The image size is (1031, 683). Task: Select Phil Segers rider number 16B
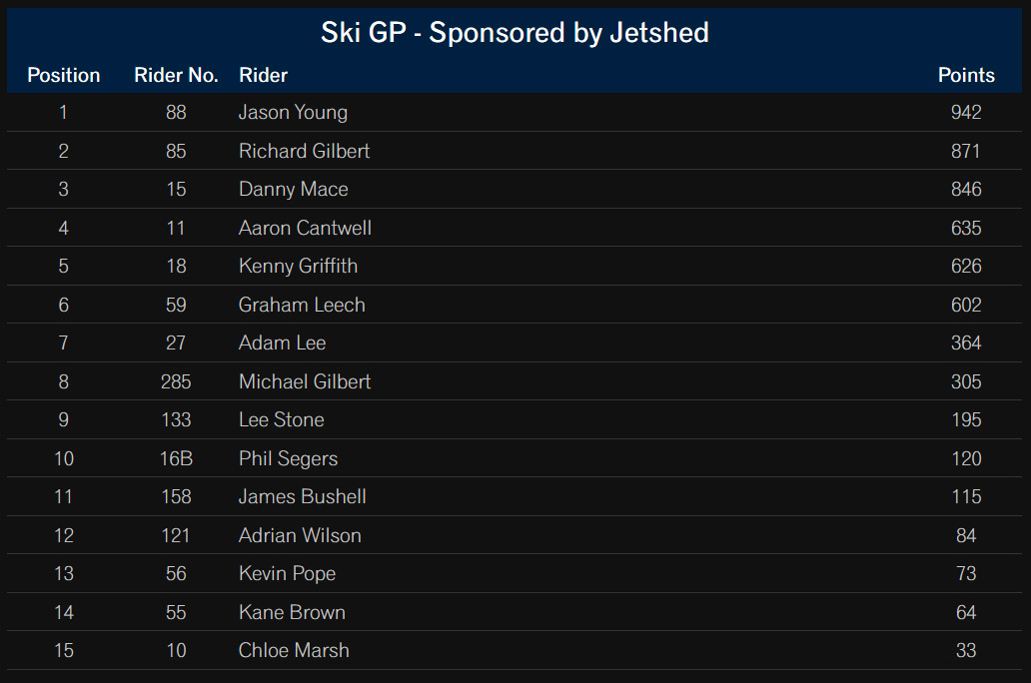[x=176, y=458]
